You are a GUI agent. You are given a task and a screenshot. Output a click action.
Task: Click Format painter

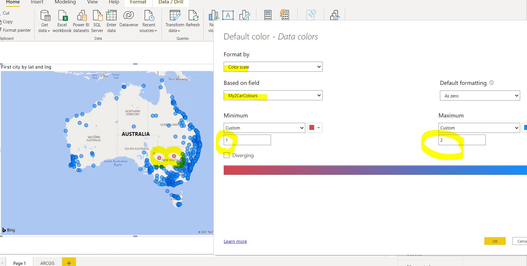(17, 30)
